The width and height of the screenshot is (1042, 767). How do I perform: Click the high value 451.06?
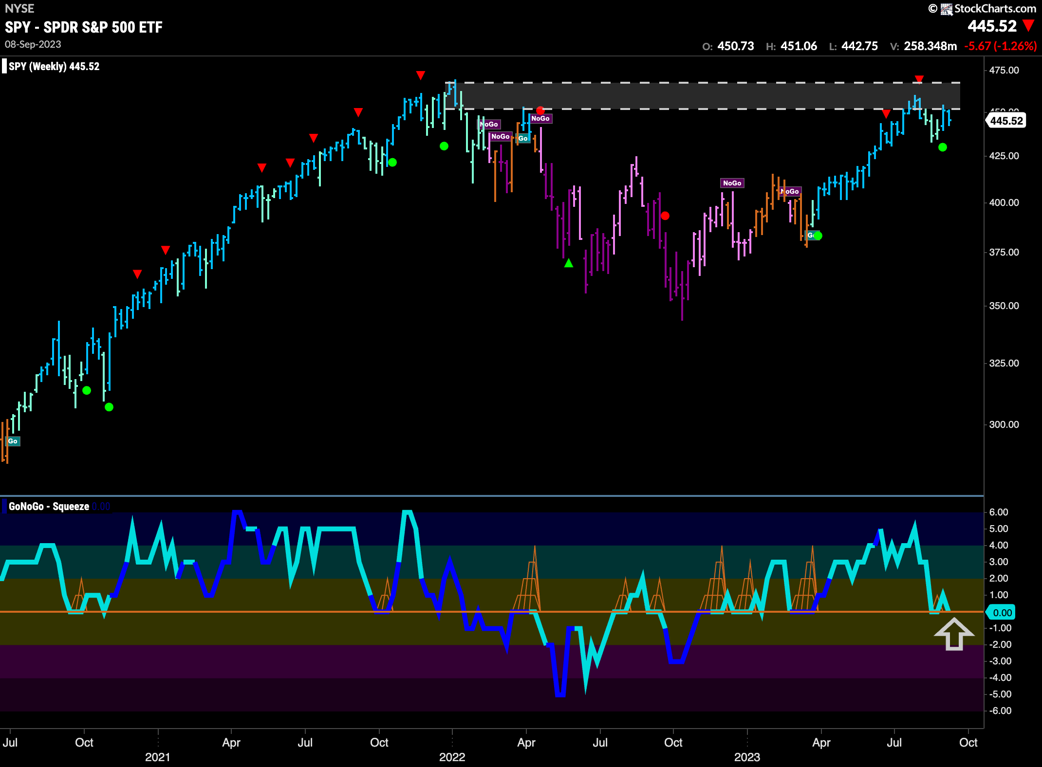coord(799,46)
